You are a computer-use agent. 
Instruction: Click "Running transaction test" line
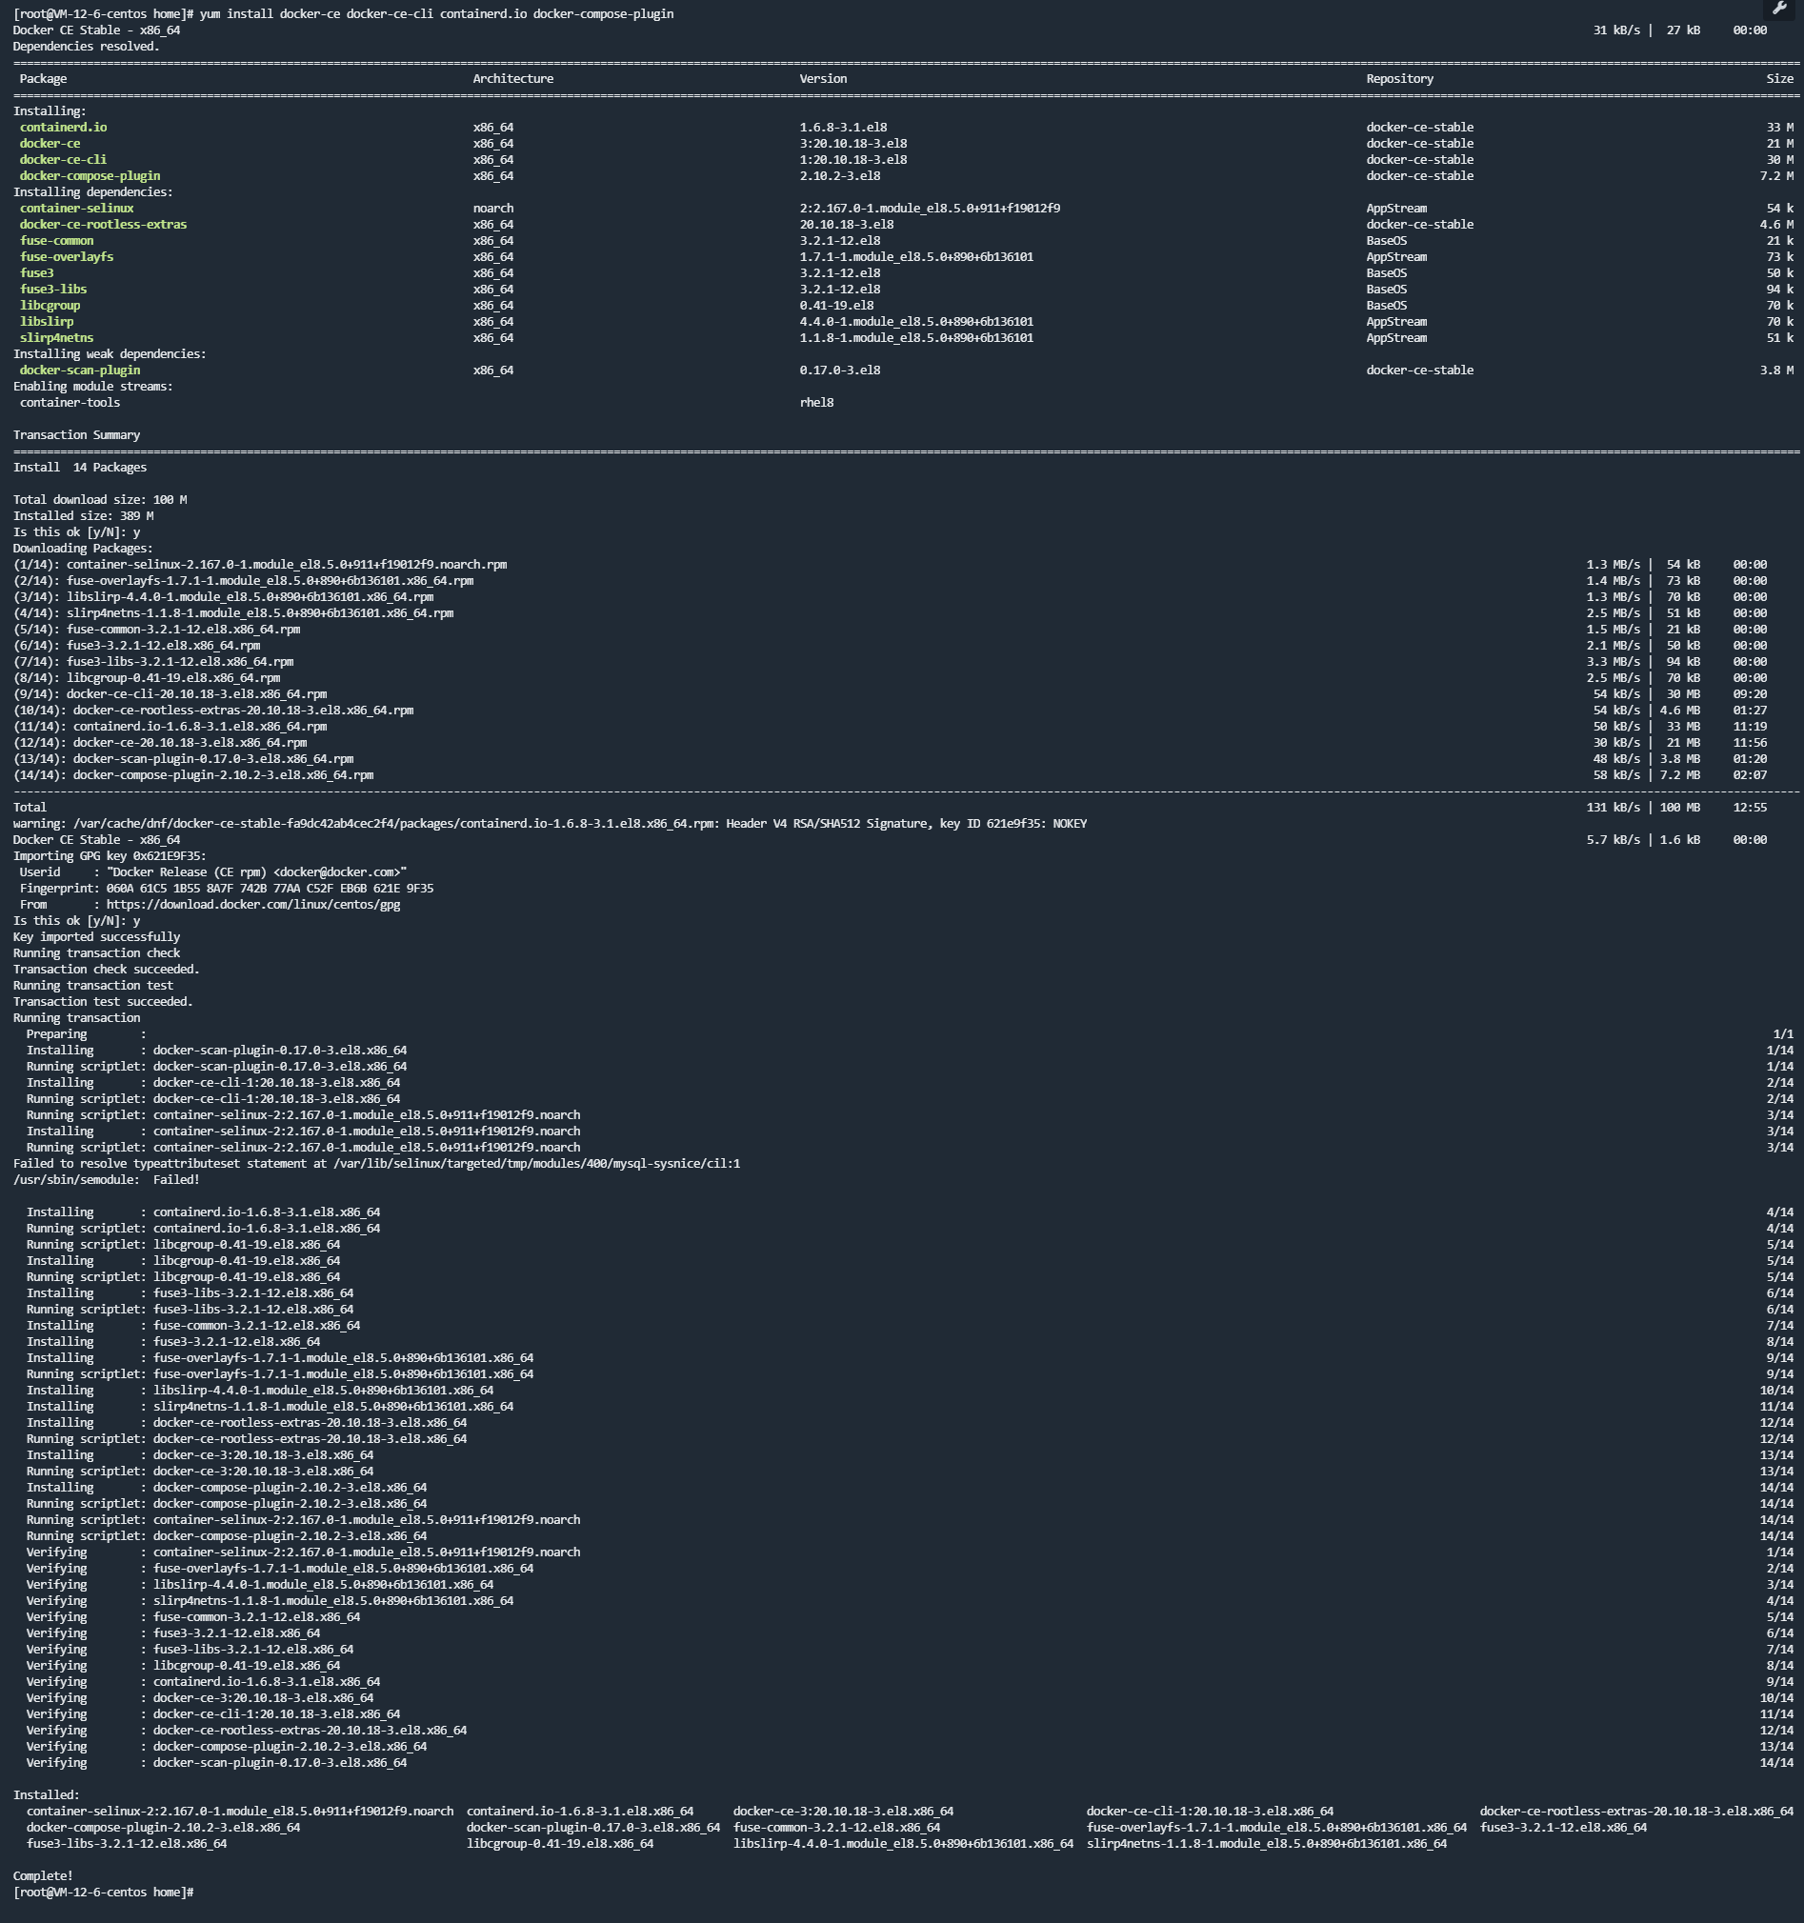tap(92, 987)
